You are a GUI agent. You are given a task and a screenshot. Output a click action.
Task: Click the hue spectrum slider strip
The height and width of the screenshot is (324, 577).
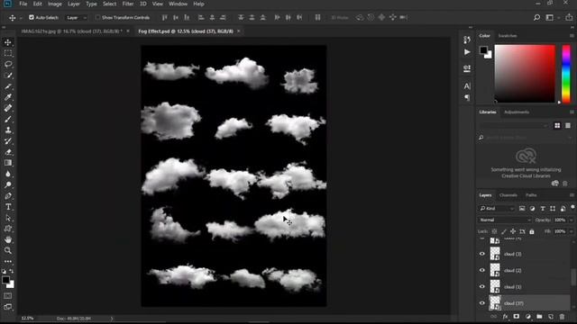566,74
